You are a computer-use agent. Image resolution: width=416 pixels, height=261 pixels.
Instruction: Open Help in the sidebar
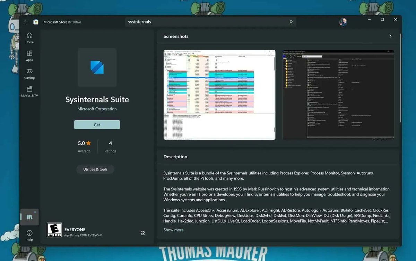tap(29, 235)
